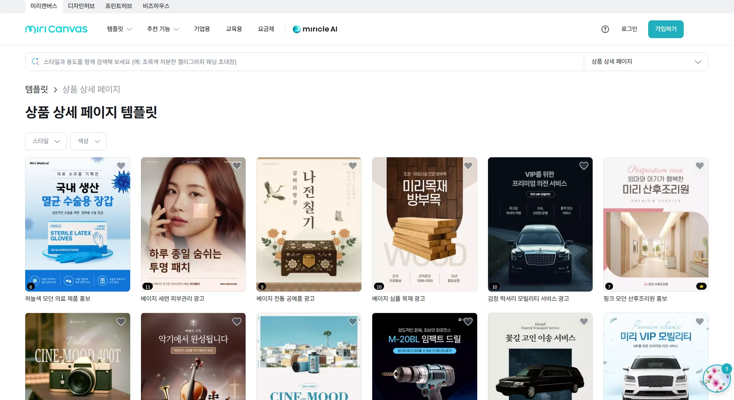Open the 템플릿 navigation menu

[119, 29]
